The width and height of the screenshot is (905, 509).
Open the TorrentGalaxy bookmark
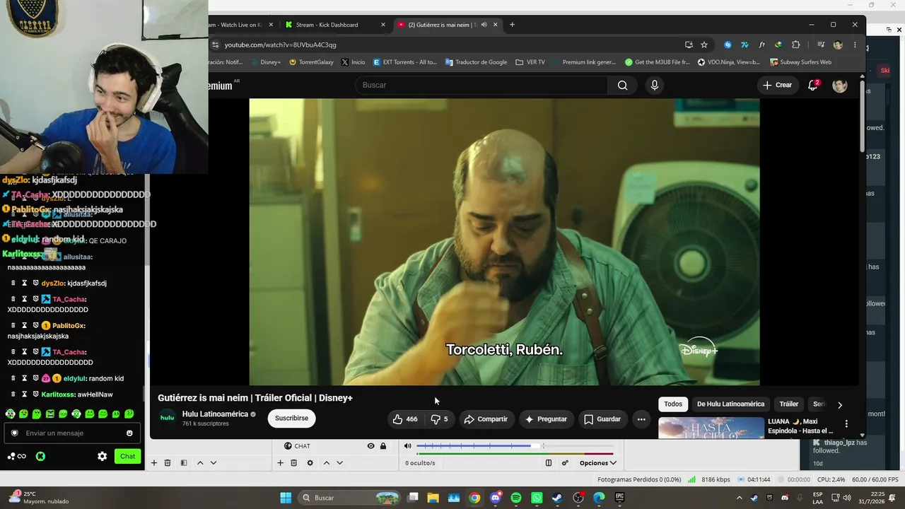click(310, 62)
